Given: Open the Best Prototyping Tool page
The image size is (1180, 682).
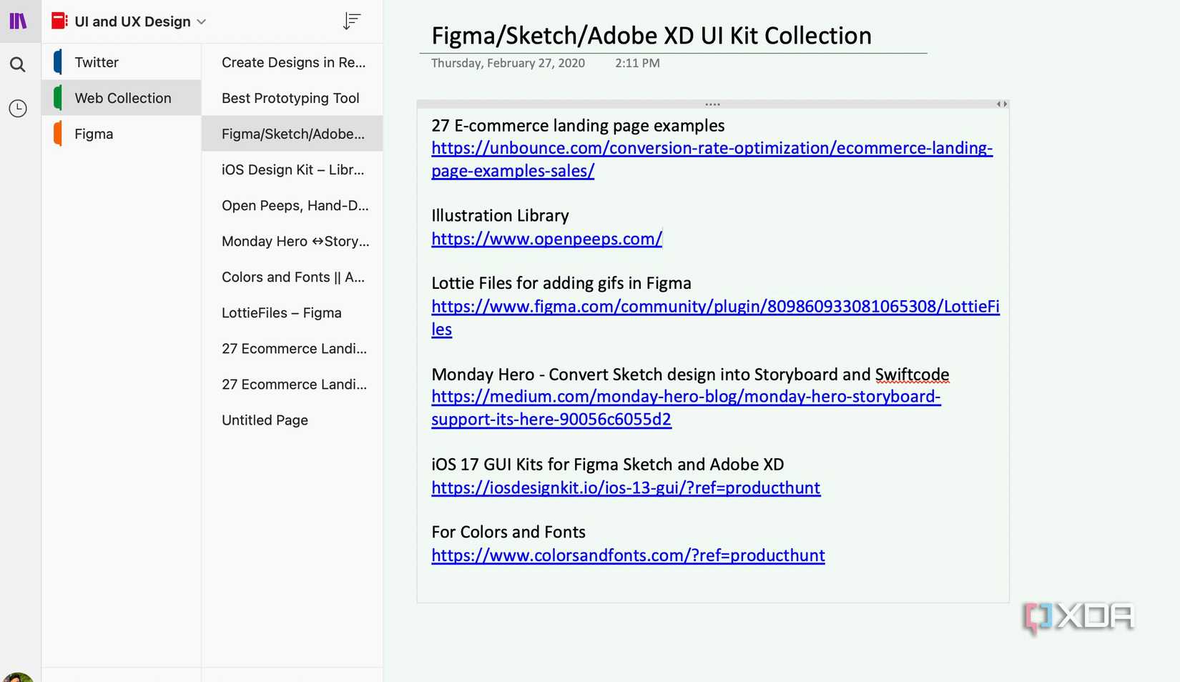Looking at the screenshot, I should [x=292, y=98].
